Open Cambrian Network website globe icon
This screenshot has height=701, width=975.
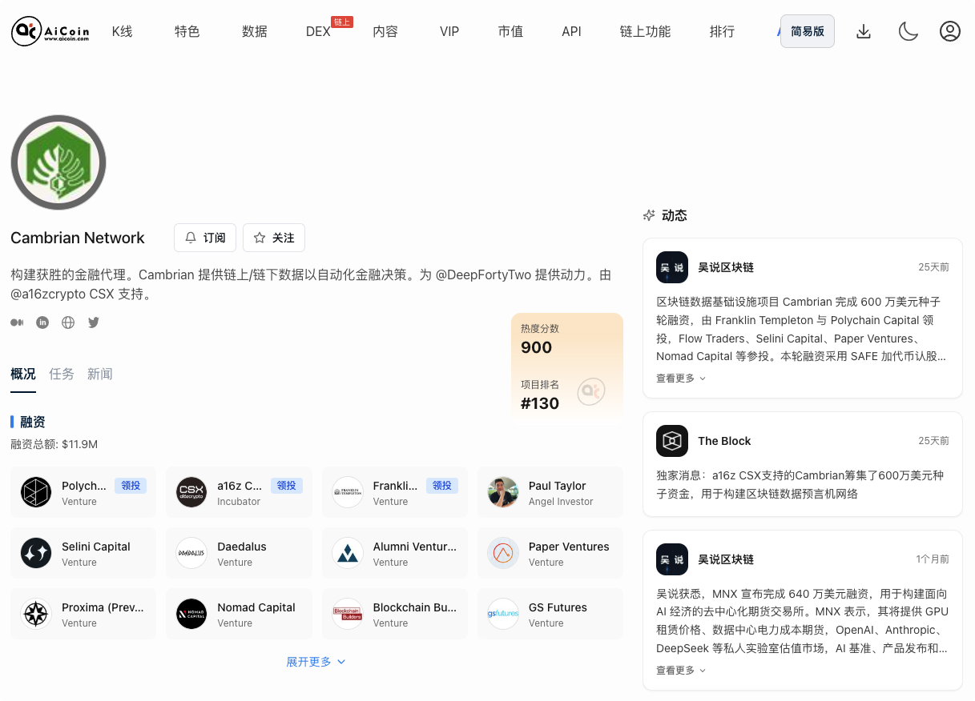point(68,322)
